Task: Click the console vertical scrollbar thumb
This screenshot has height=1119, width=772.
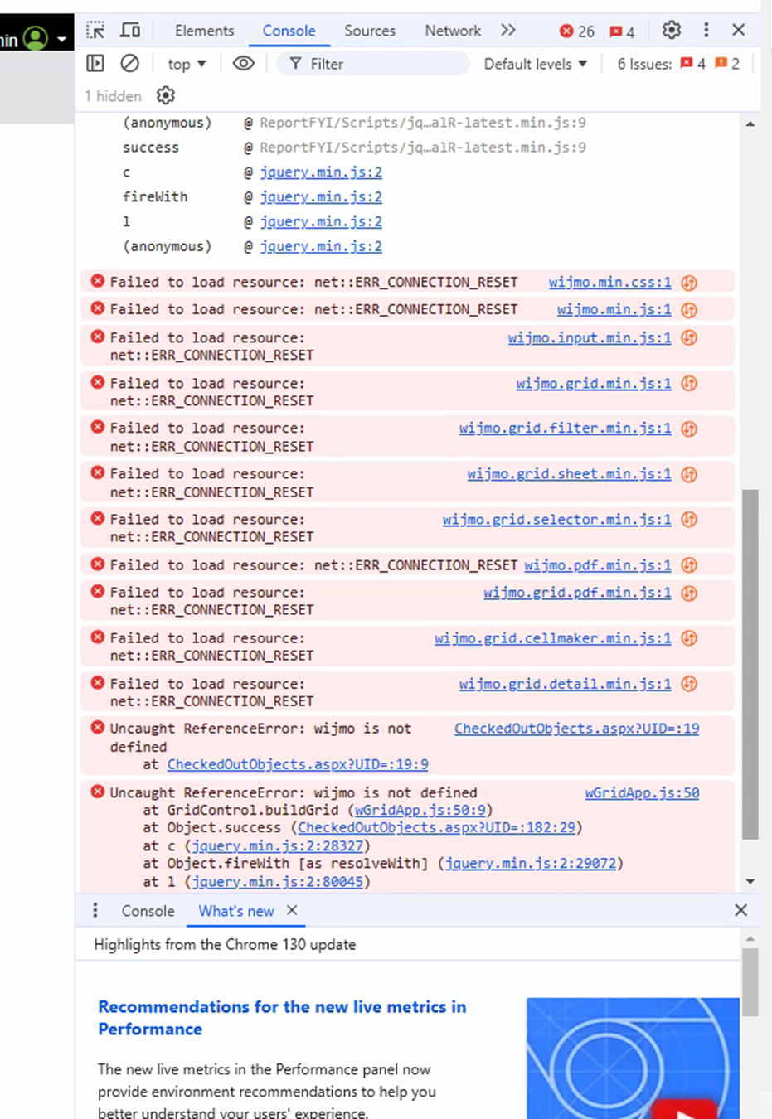Action: click(750, 664)
